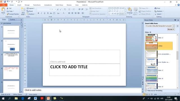Toggle Italic formatting

coord(41,13)
